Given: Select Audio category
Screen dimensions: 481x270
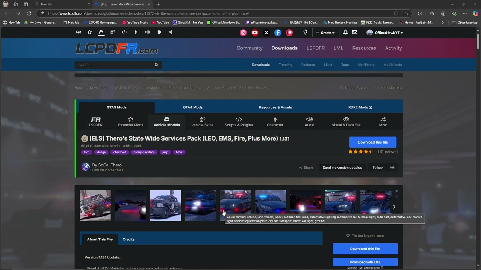Looking at the screenshot, I should click(x=309, y=122).
